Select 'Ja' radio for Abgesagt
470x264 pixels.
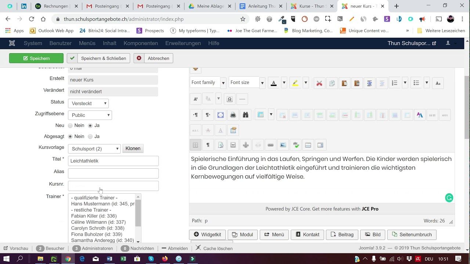point(90,136)
